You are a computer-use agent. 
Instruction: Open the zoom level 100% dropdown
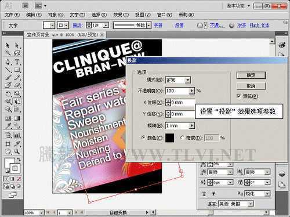pyautogui.click(x=41, y=212)
